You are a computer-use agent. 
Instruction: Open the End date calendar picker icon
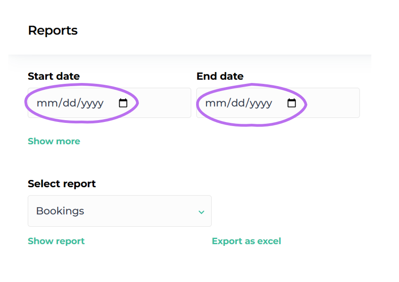pyautogui.click(x=292, y=103)
